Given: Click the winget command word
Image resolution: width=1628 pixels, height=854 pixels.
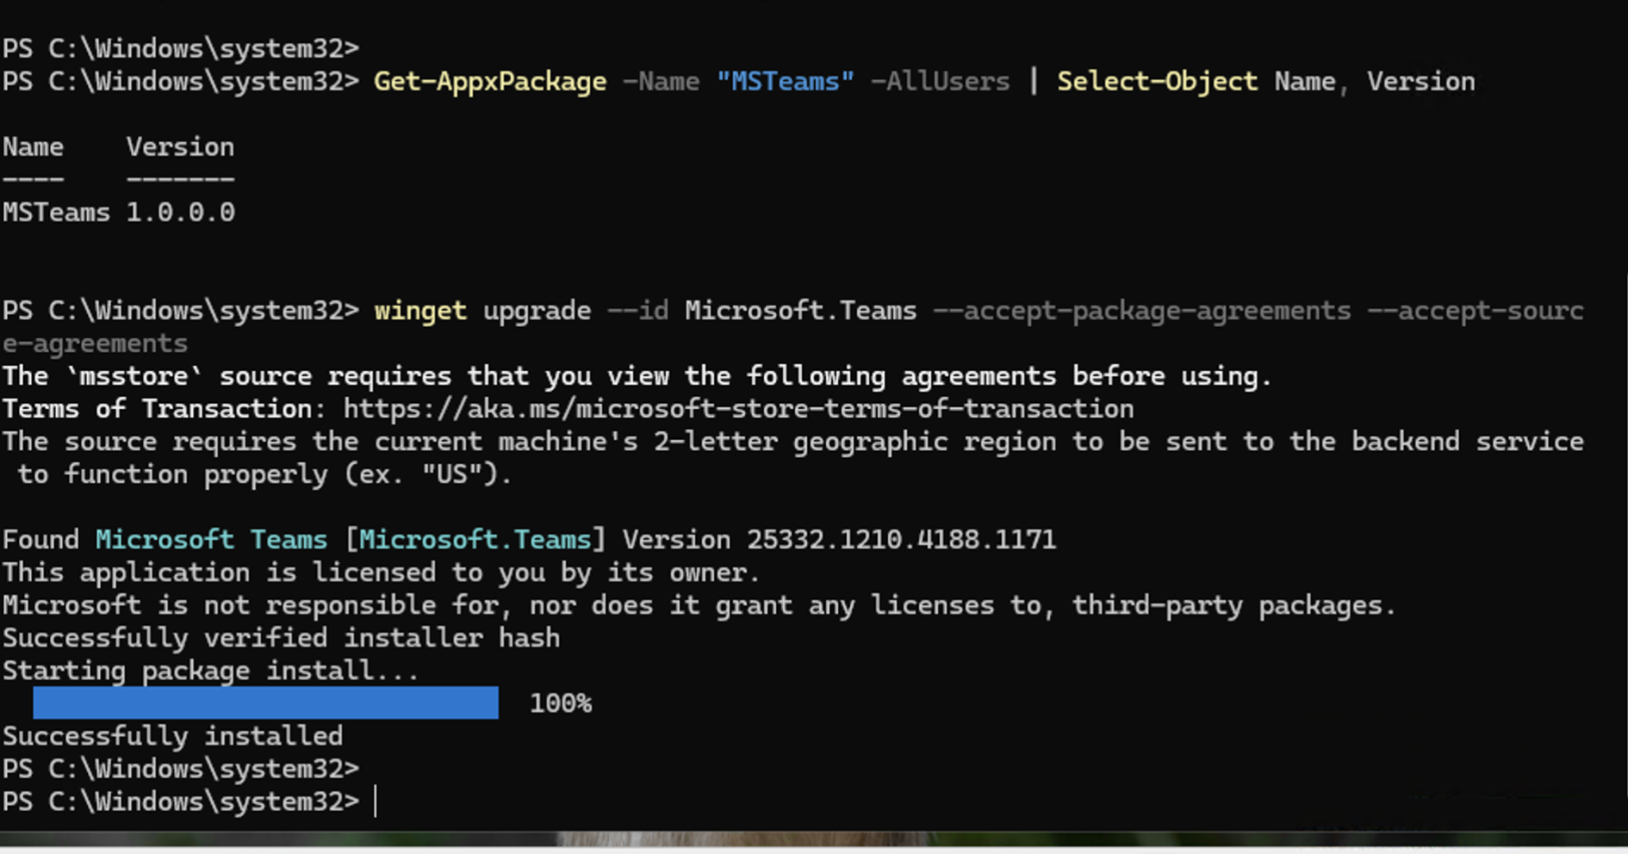Looking at the screenshot, I should (419, 311).
